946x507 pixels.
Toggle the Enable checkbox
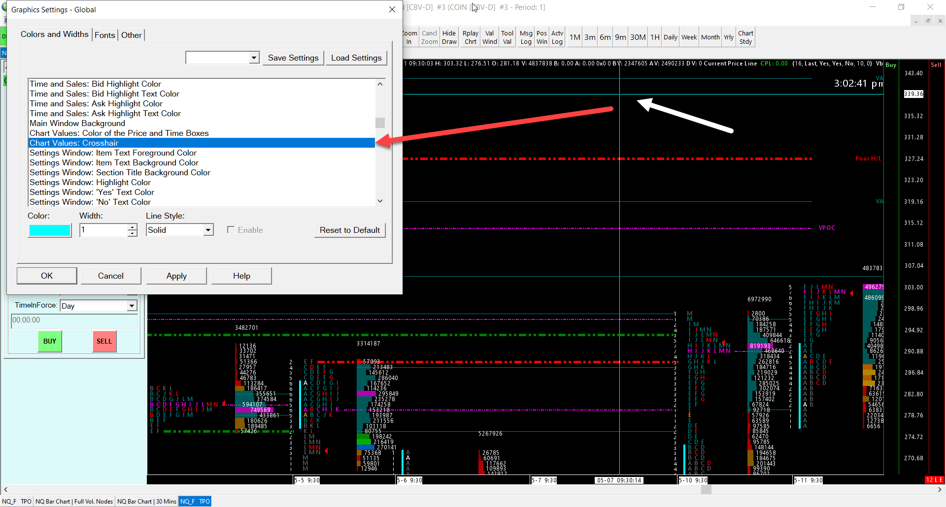click(231, 230)
